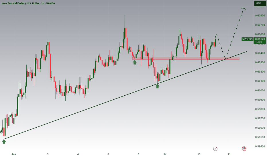
Task: Click the 0.59500 price axis label
Action: click(260, 137)
